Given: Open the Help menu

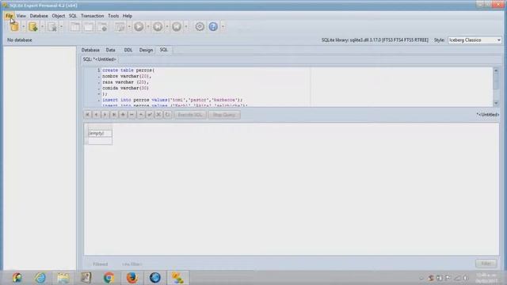Looking at the screenshot, I should pyautogui.click(x=128, y=16).
